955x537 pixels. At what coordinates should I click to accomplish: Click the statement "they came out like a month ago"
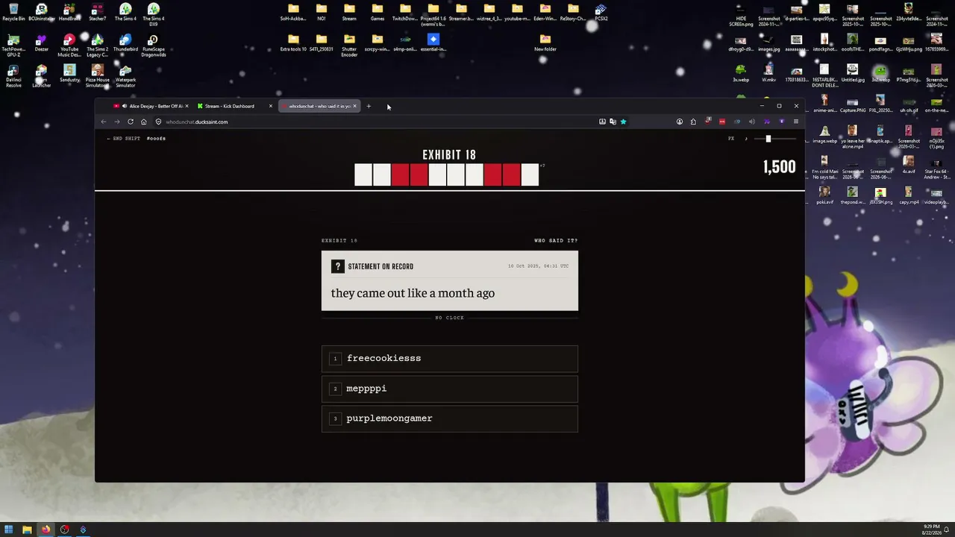click(x=413, y=293)
